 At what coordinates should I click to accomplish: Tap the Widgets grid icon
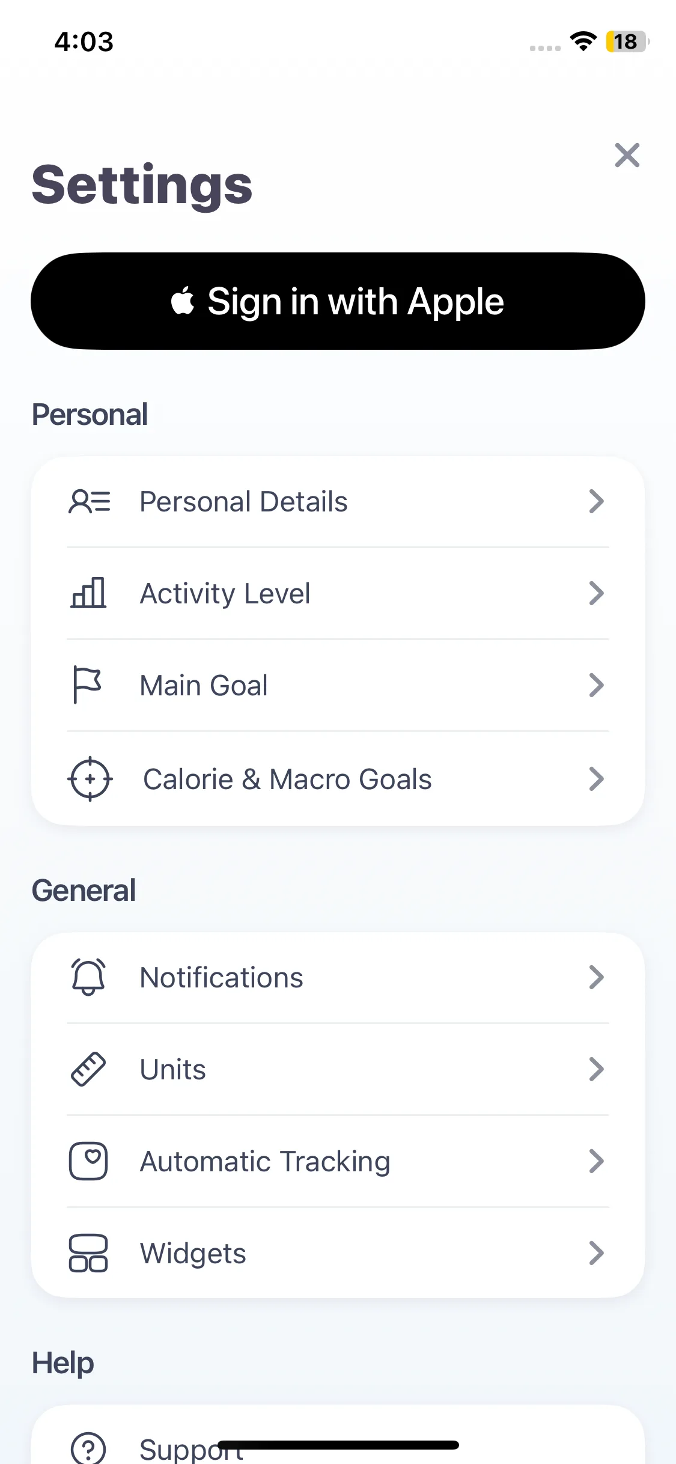pyautogui.click(x=88, y=1253)
